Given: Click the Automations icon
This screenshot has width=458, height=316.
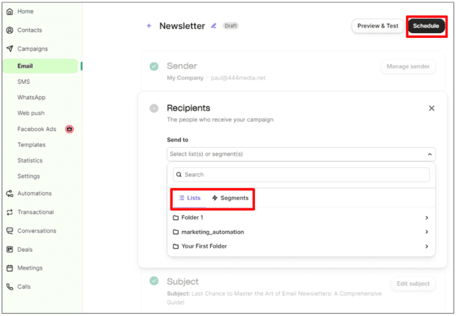Looking at the screenshot, I should [x=10, y=194].
